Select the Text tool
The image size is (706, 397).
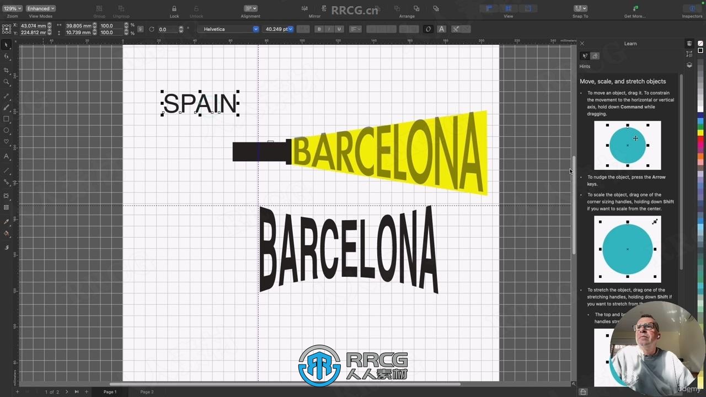7,157
